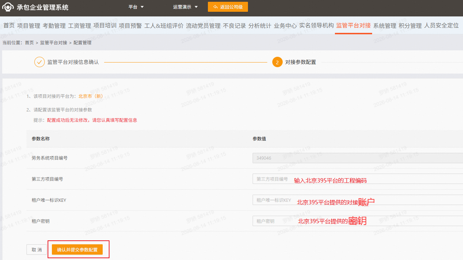Image resolution: width=463 pixels, height=260 pixels.
Task: Open the 流动党员管理 menu
Action: (x=203, y=25)
